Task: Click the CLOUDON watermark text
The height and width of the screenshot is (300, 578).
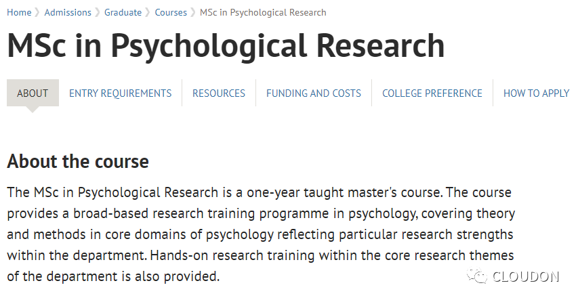Action: tap(526, 276)
